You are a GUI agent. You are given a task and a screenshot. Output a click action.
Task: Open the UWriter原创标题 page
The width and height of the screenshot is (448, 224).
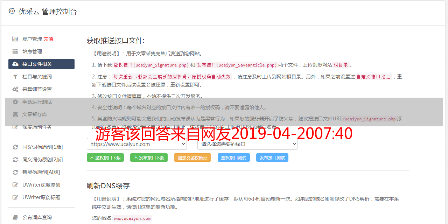point(41,197)
